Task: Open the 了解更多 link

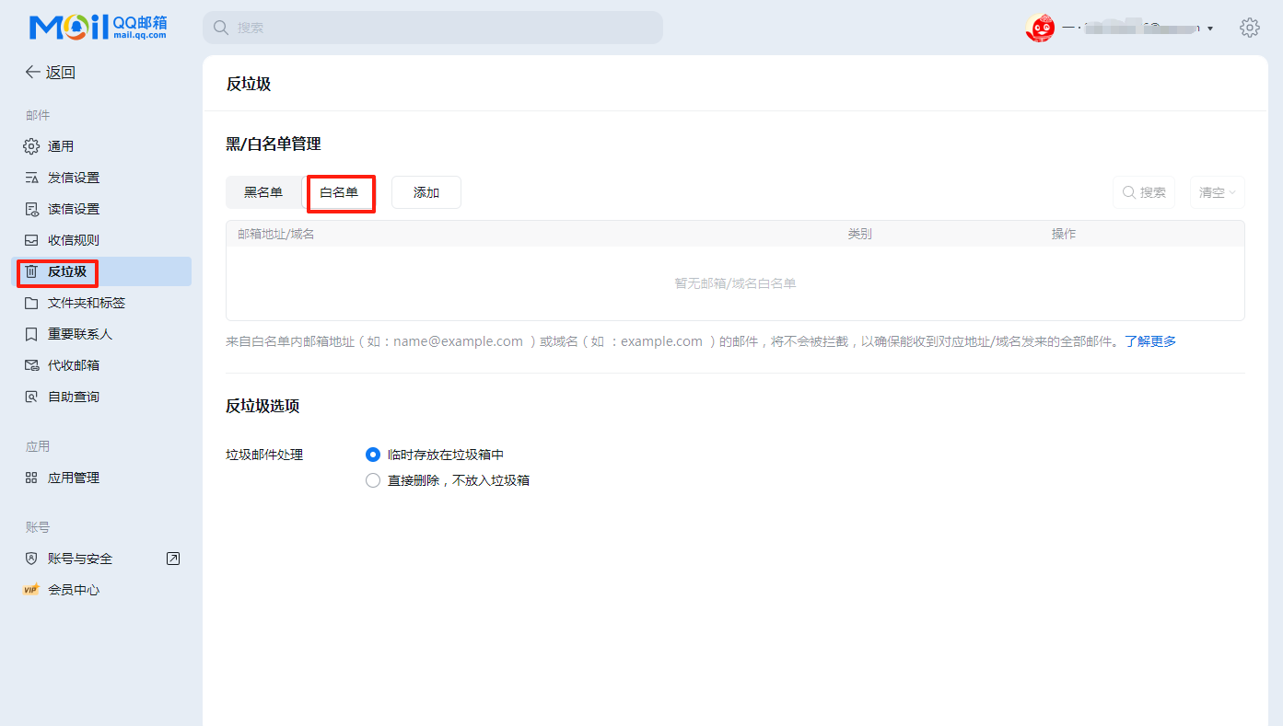Action: [1149, 341]
